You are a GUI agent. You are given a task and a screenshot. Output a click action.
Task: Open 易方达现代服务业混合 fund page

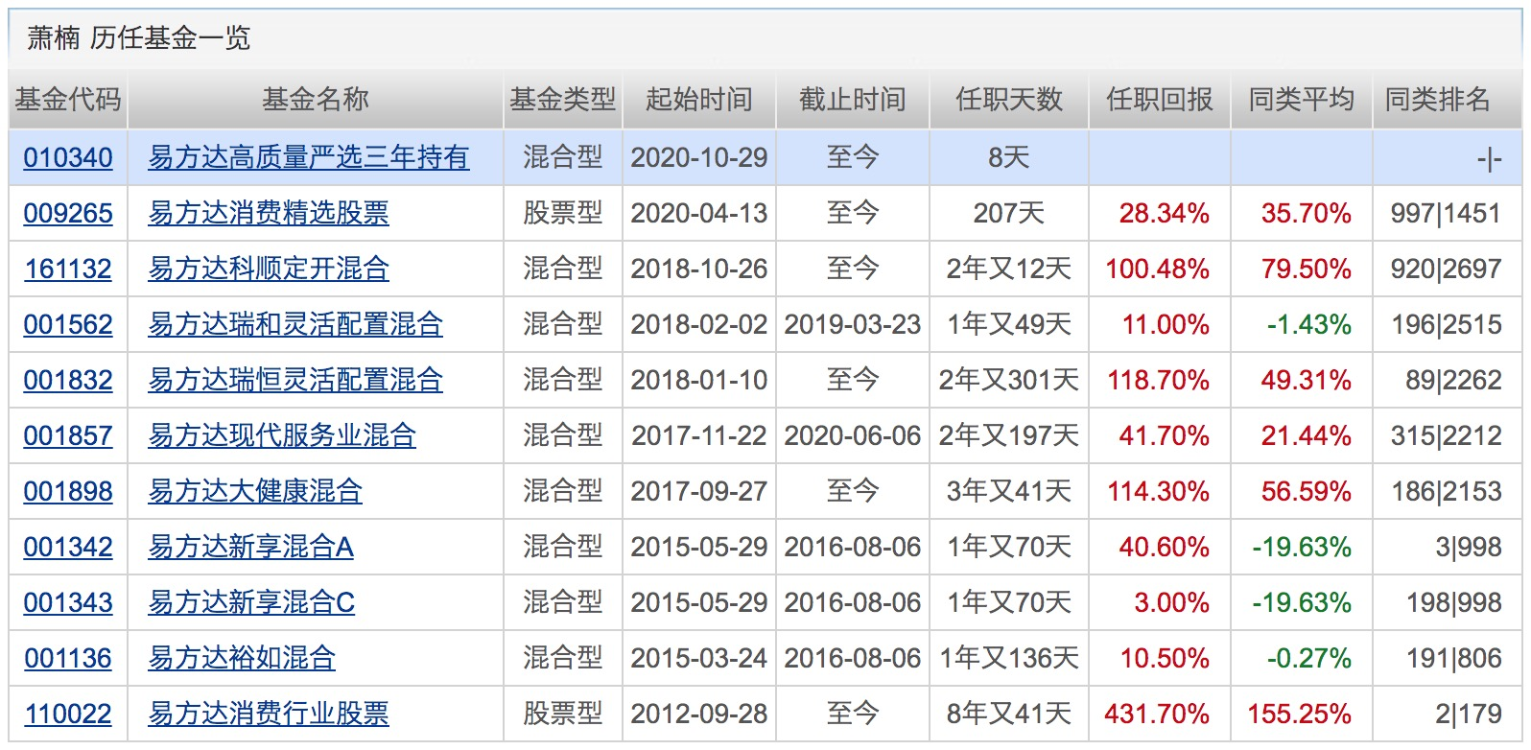(282, 435)
